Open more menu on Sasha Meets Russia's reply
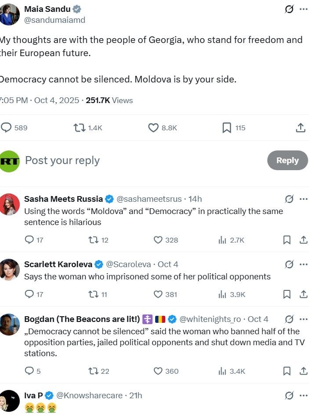 304,199
